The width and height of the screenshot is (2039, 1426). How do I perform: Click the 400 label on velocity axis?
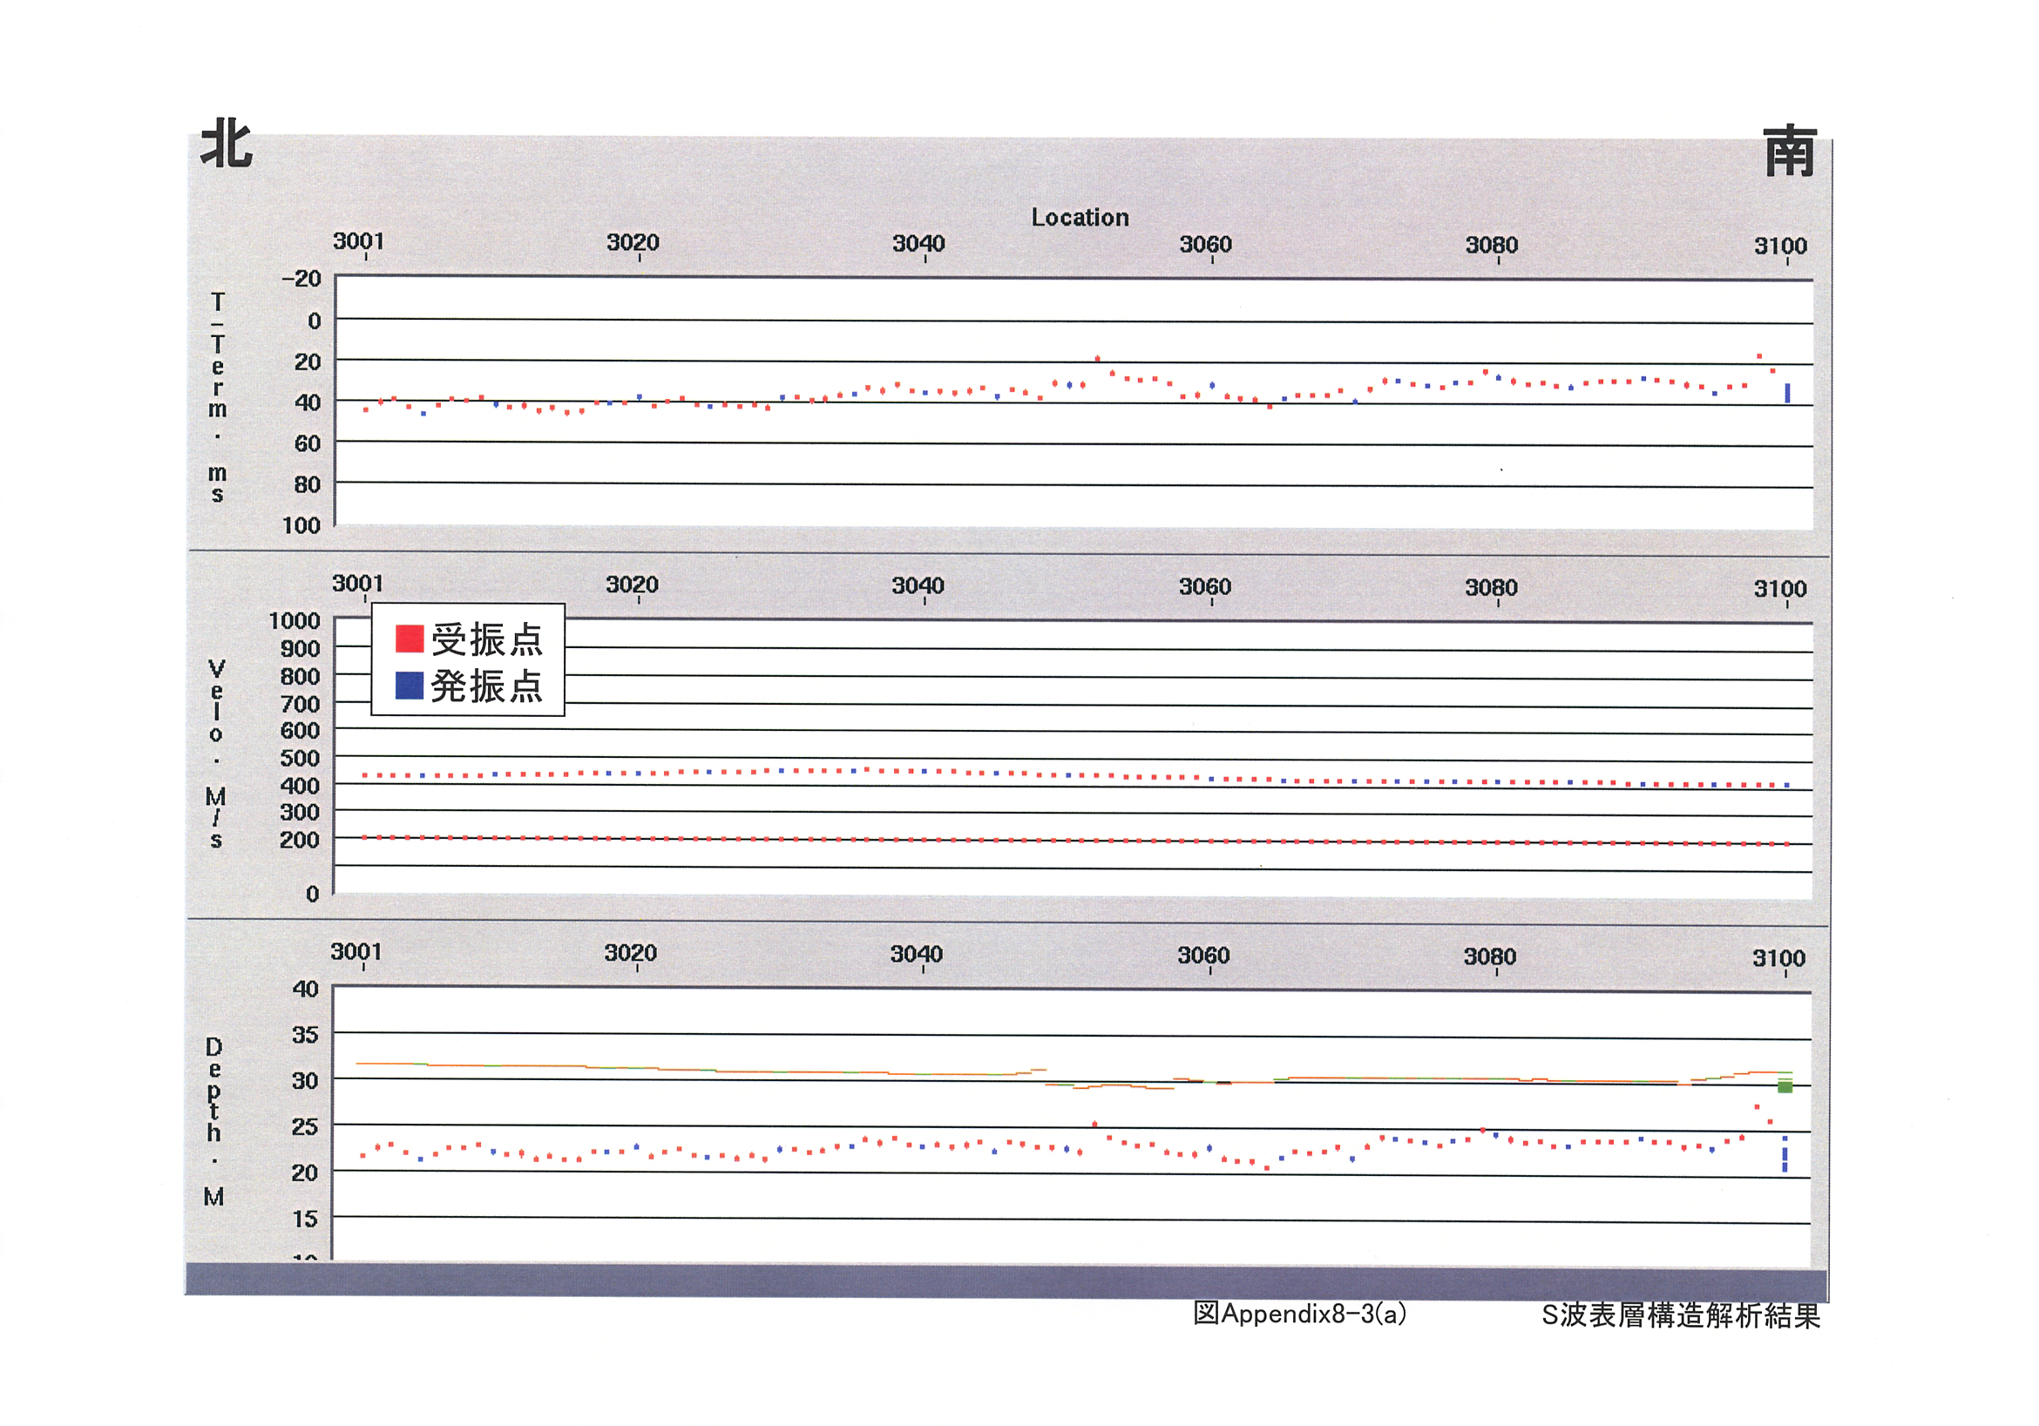[x=300, y=786]
